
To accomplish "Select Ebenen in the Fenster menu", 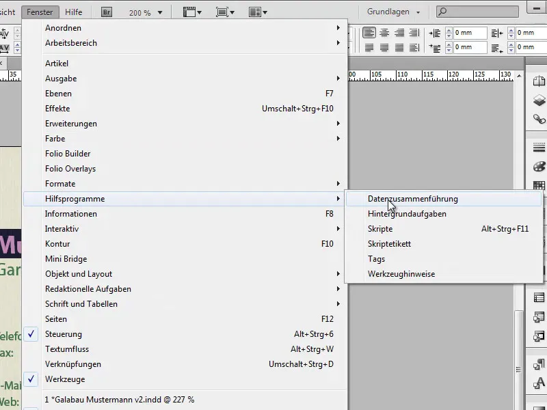I will 185,94.
